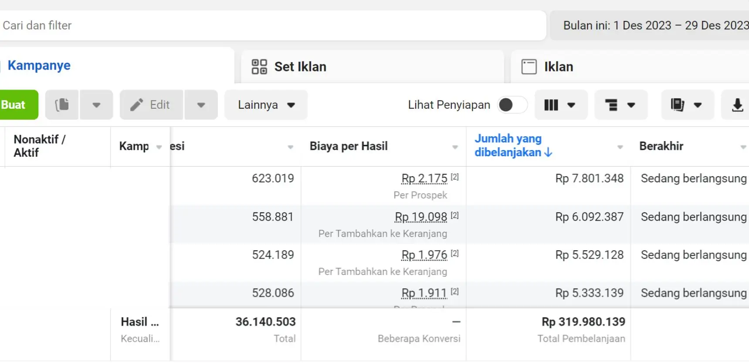Click the Rp 1.976 cost per result link
This screenshot has width=749, height=363.
point(424,255)
